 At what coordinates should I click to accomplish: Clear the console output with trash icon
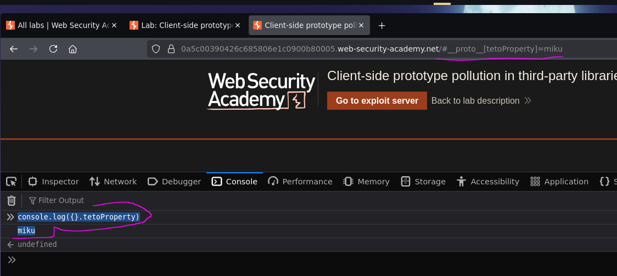point(12,200)
